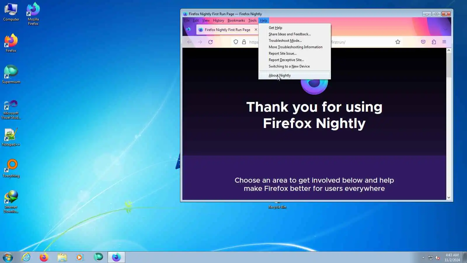Maximize the Firefox Nightly window
This screenshot has width=467, height=263.
[436, 14]
